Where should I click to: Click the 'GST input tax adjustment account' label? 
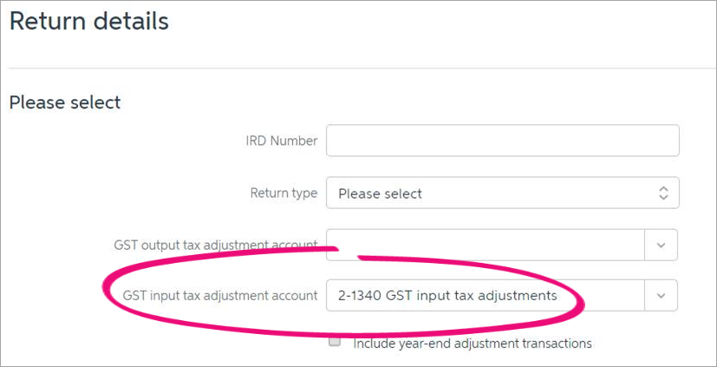[x=220, y=296]
